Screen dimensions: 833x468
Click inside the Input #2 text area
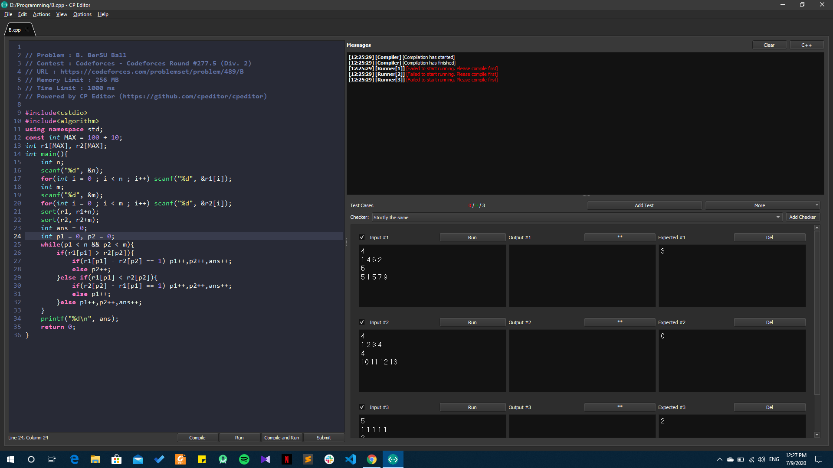coord(432,361)
